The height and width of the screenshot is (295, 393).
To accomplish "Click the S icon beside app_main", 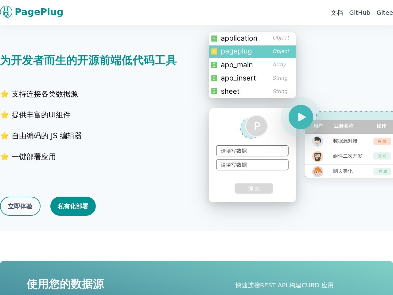I will tap(214, 65).
